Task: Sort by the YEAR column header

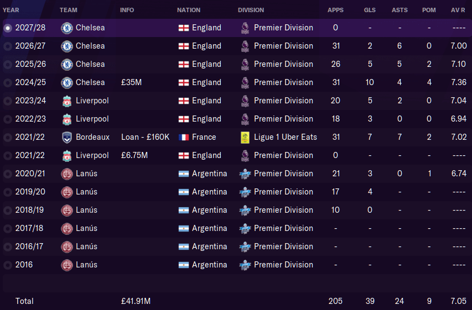Action: 11,10
